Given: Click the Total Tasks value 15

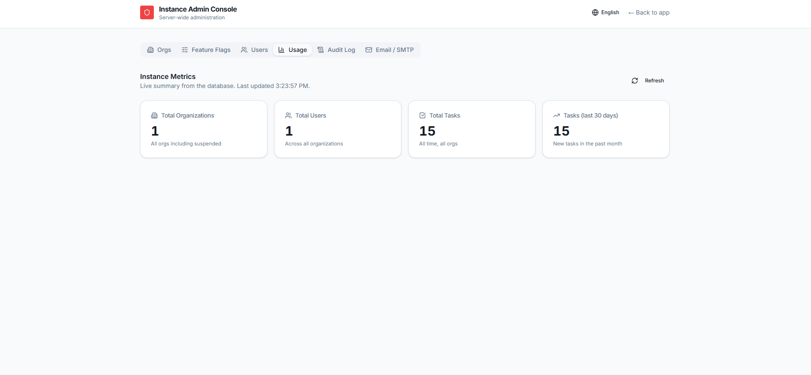Looking at the screenshot, I should point(427,131).
